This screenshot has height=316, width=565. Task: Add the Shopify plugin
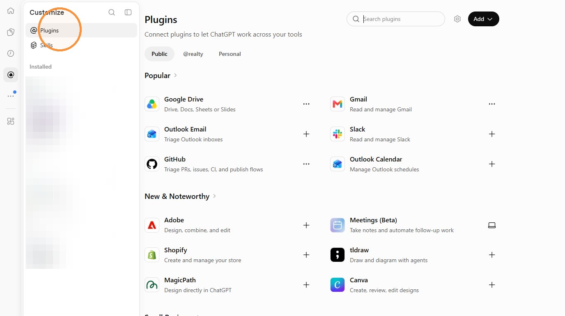click(x=306, y=255)
